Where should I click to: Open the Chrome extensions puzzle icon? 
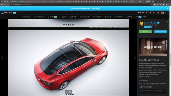pos(163,5)
